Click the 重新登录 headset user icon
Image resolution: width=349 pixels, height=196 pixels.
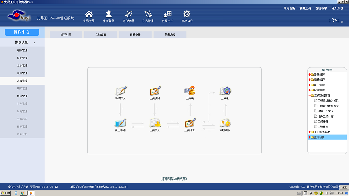[x=109, y=14]
